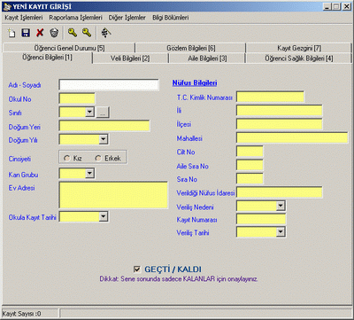Image resolution: width=354 pixels, height=320 pixels.
Task: Click the checkered flag toolbar icon
Action: coord(106,33)
